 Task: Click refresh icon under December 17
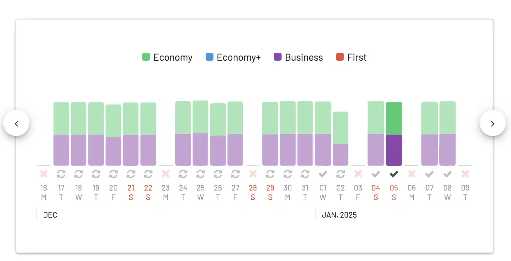click(61, 174)
